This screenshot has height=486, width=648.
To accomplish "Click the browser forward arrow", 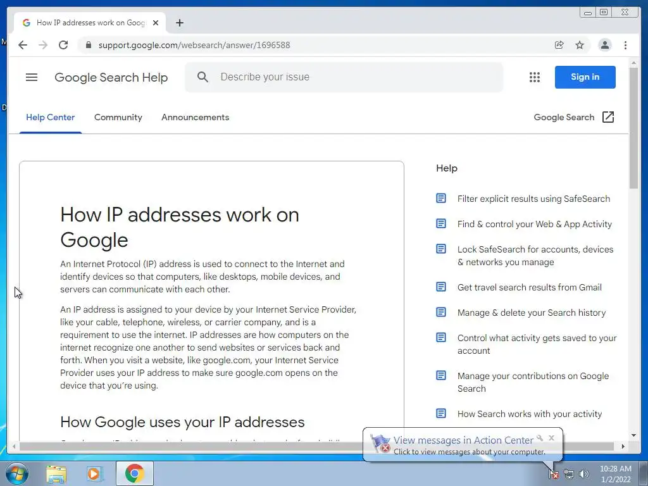I will tap(43, 45).
